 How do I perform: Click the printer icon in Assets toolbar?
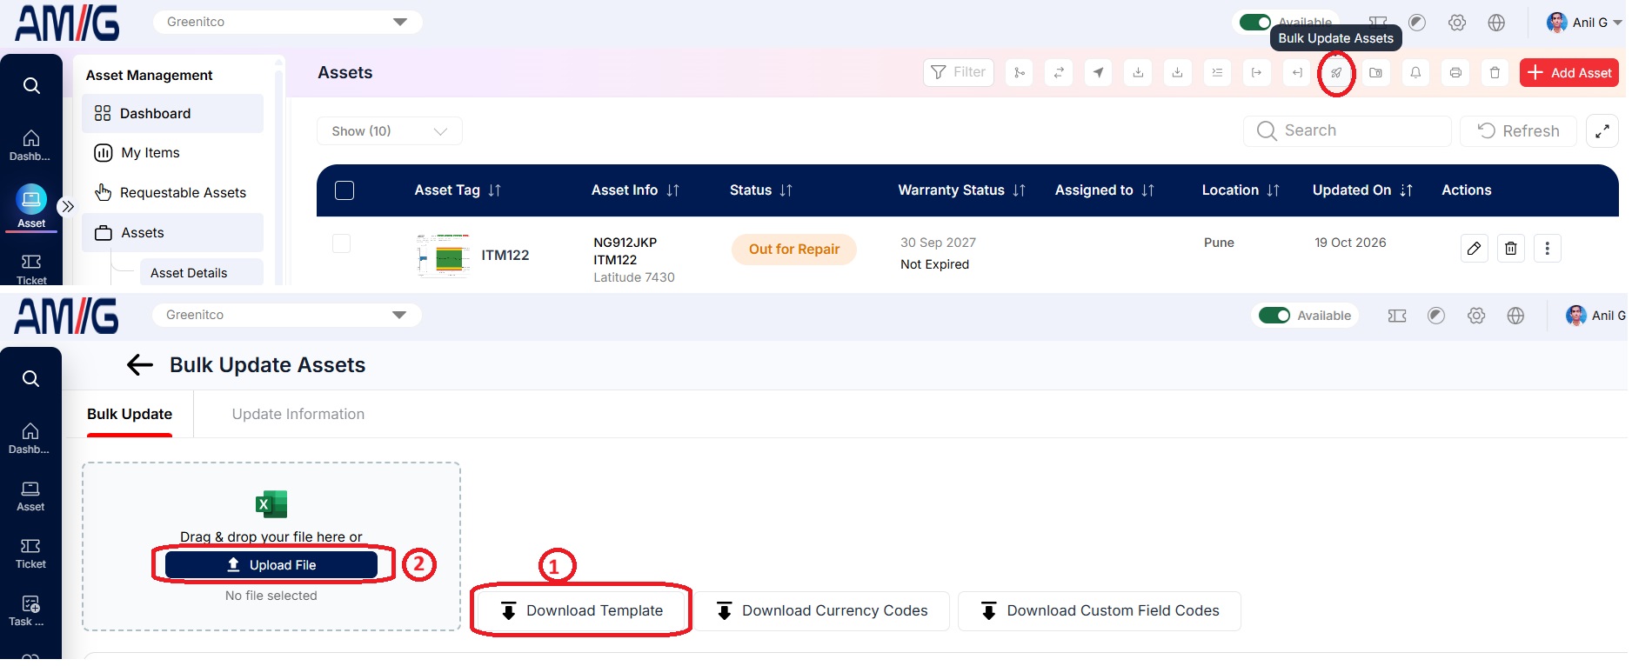(1455, 73)
